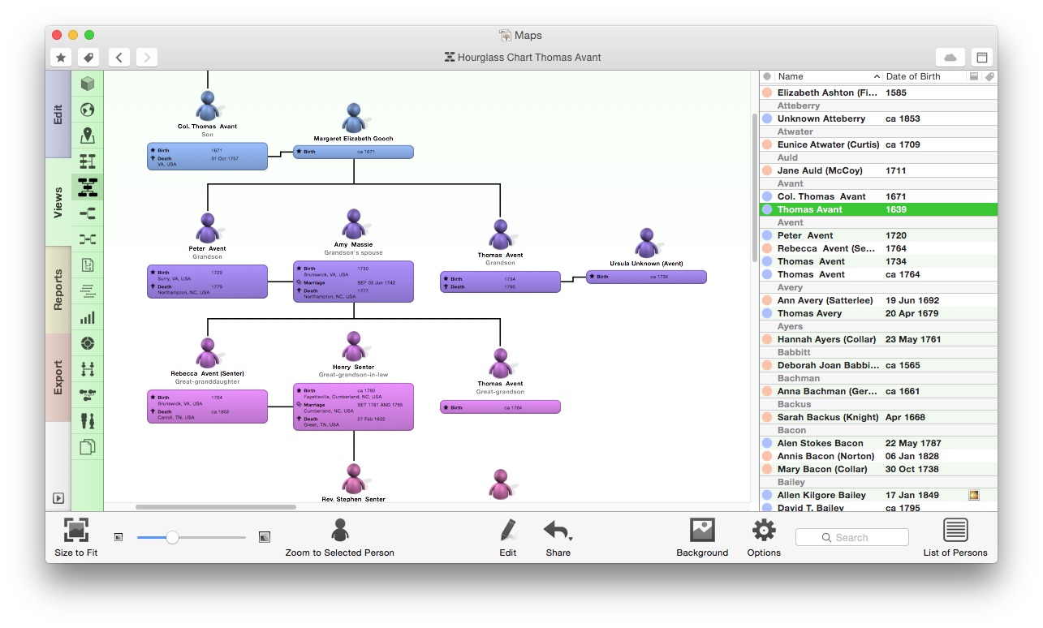Viewport: 1043px width, 628px height.
Task: Open the two-persons comparison icon
Action: coord(88,421)
